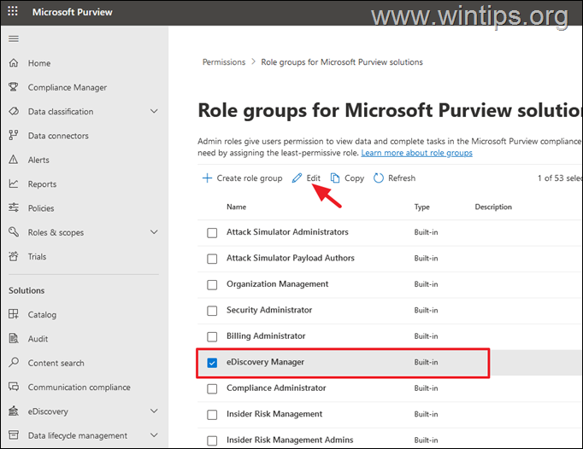
Task: Click the Microsoft Purview title
Action: point(72,12)
